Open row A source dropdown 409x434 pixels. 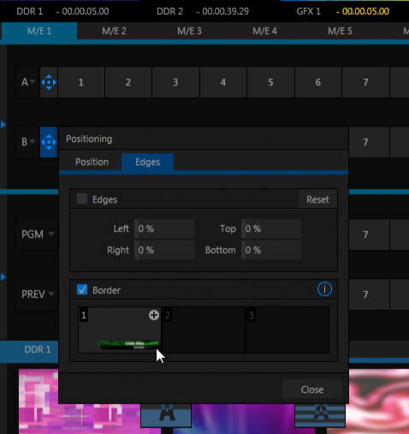tap(27, 82)
